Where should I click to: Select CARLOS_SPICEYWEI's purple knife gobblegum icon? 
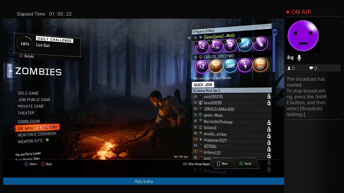[245, 65]
